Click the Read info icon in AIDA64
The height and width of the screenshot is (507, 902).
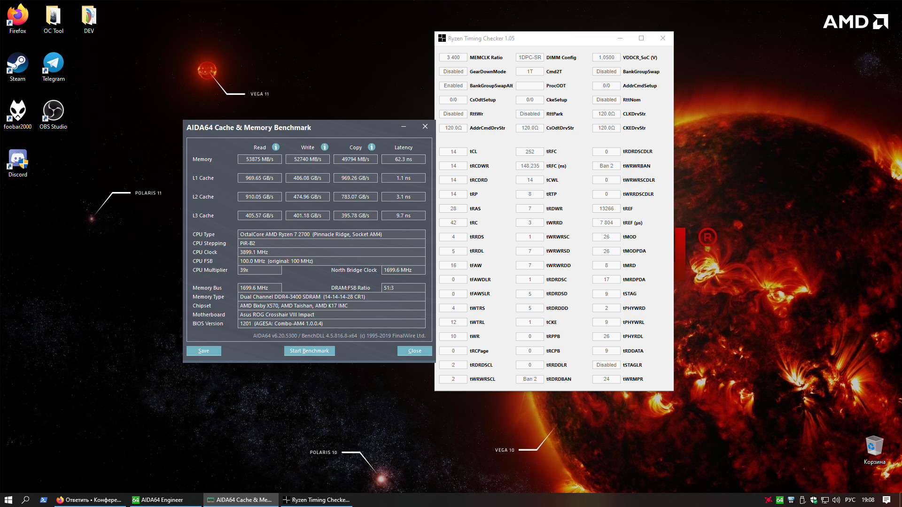tap(276, 147)
